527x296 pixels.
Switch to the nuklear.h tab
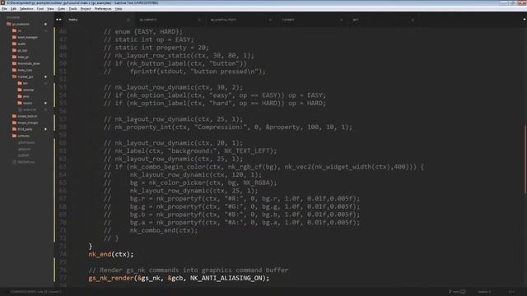pos(288,20)
